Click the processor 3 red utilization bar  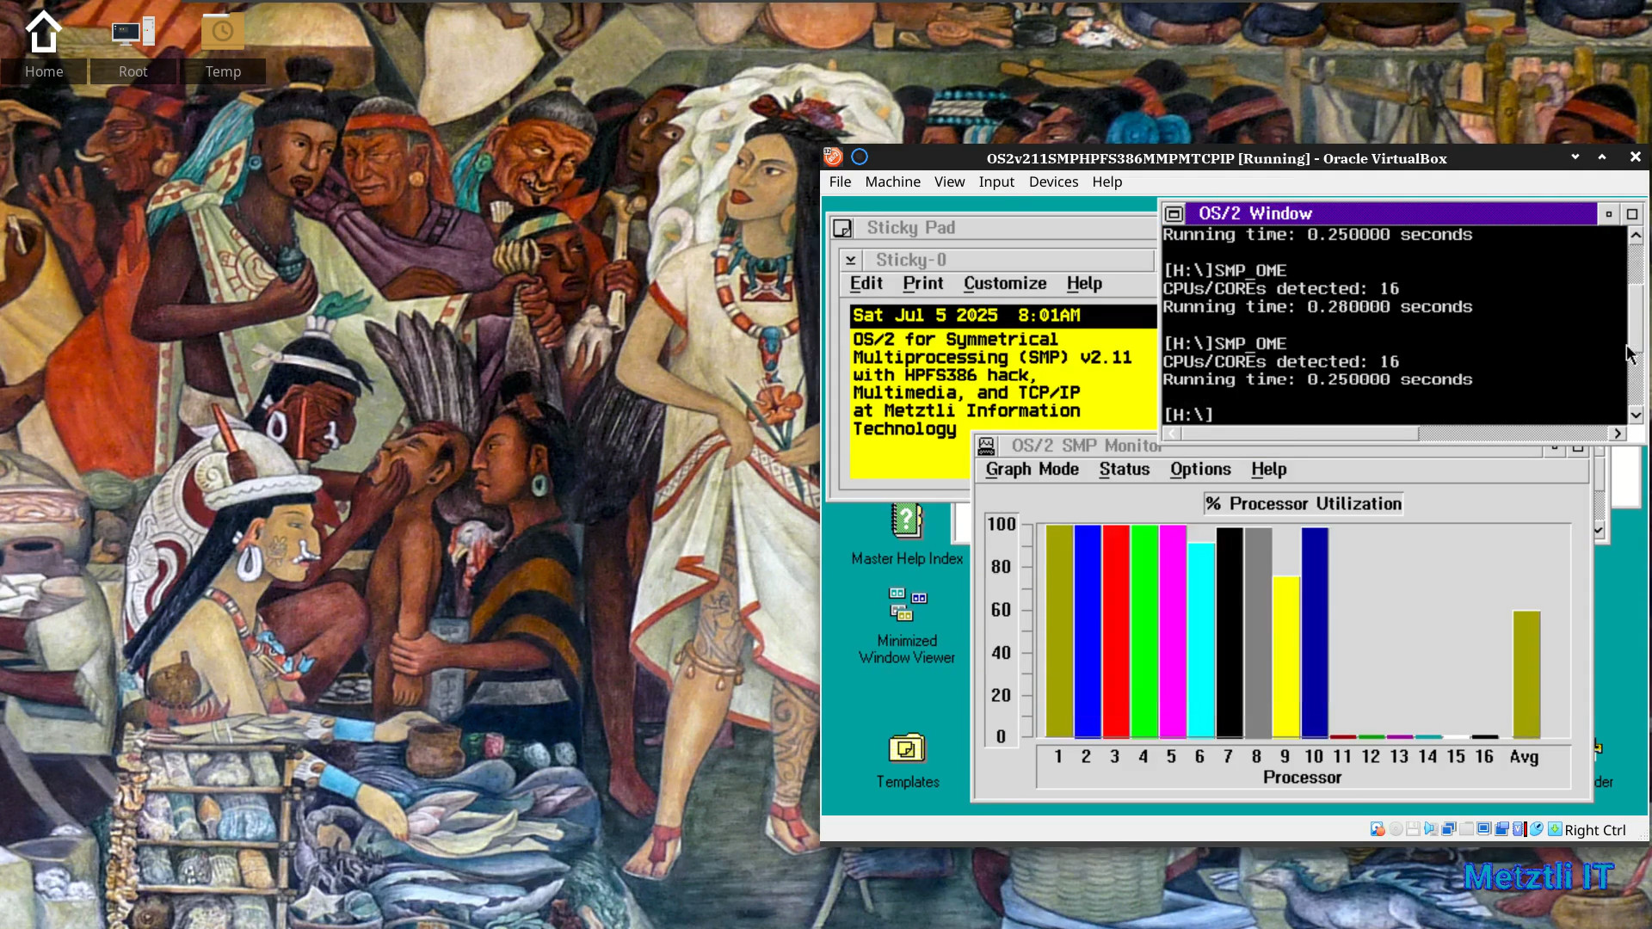(x=1116, y=631)
